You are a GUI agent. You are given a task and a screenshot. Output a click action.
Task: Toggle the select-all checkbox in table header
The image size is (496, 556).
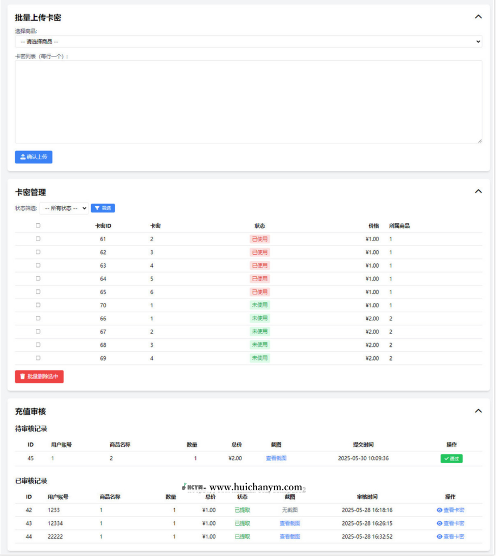click(37, 225)
